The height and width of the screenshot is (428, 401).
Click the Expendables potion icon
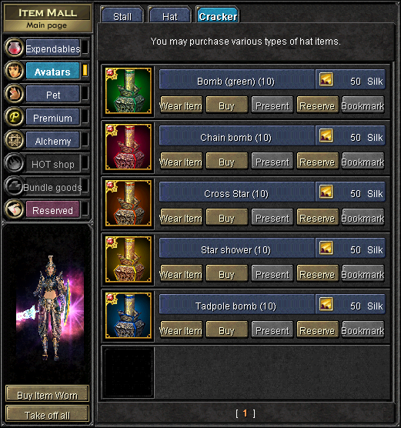(14, 48)
